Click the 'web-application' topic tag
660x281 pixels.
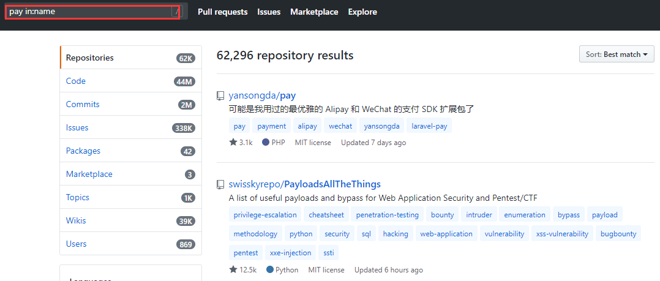pyautogui.click(x=446, y=233)
